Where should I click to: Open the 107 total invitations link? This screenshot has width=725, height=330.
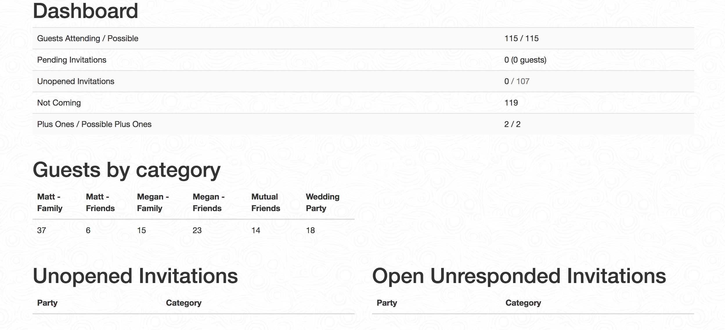[x=523, y=81]
